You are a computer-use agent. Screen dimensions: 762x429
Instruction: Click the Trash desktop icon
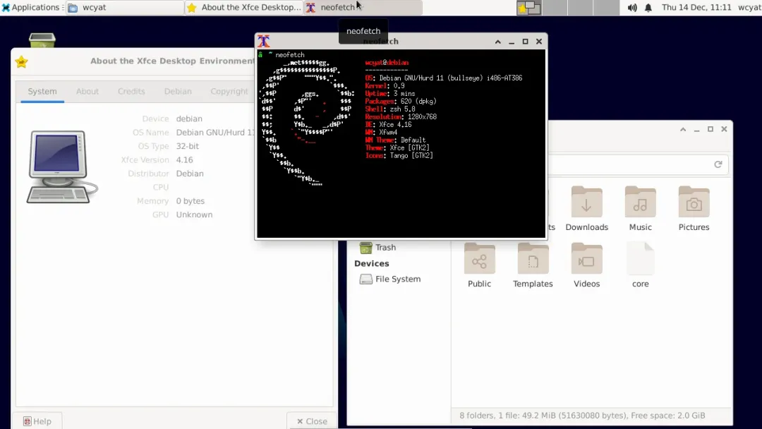click(42, 40)
